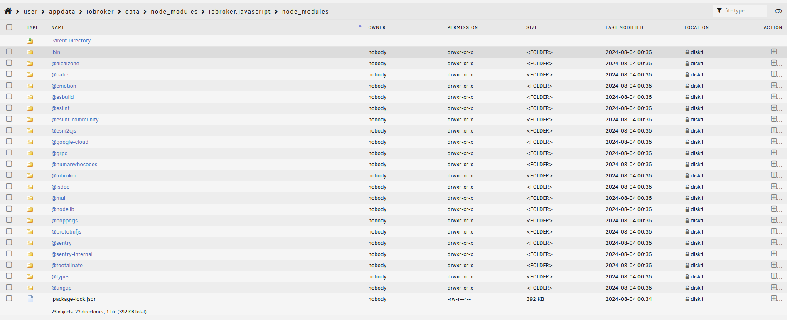Click the file icon beside .package-lock.json
The width and height of the screenshot is (787, 320).
point(30,299)
